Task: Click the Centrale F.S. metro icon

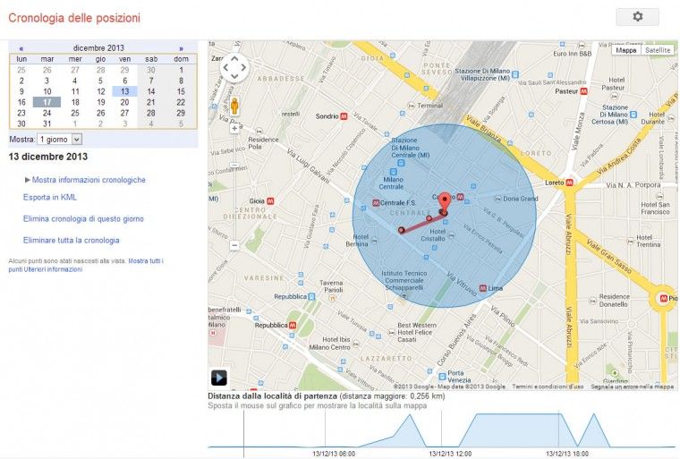Action: click(x=376, y=202)
